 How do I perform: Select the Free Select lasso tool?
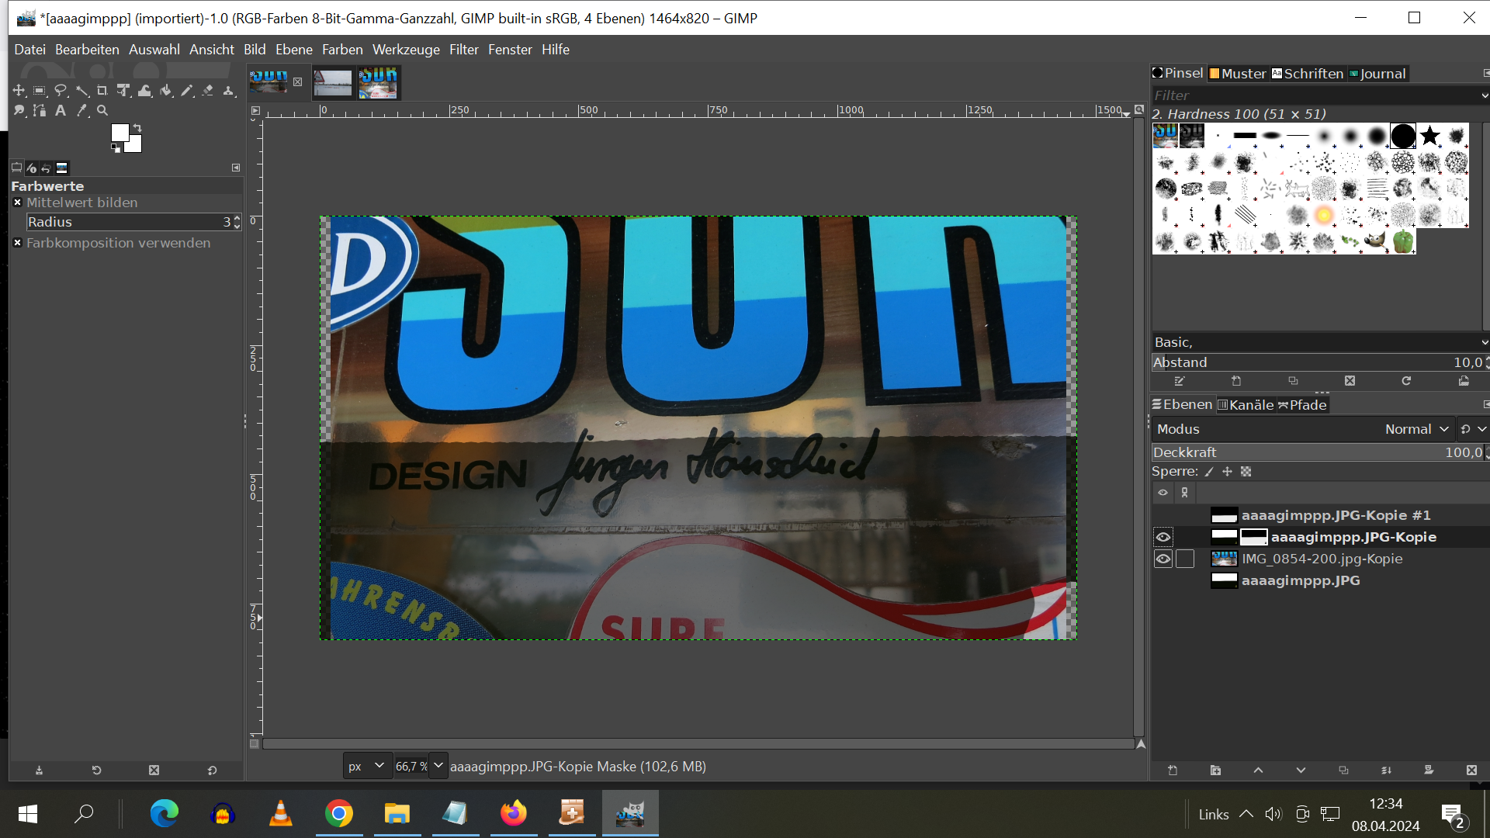click(61, 91)
